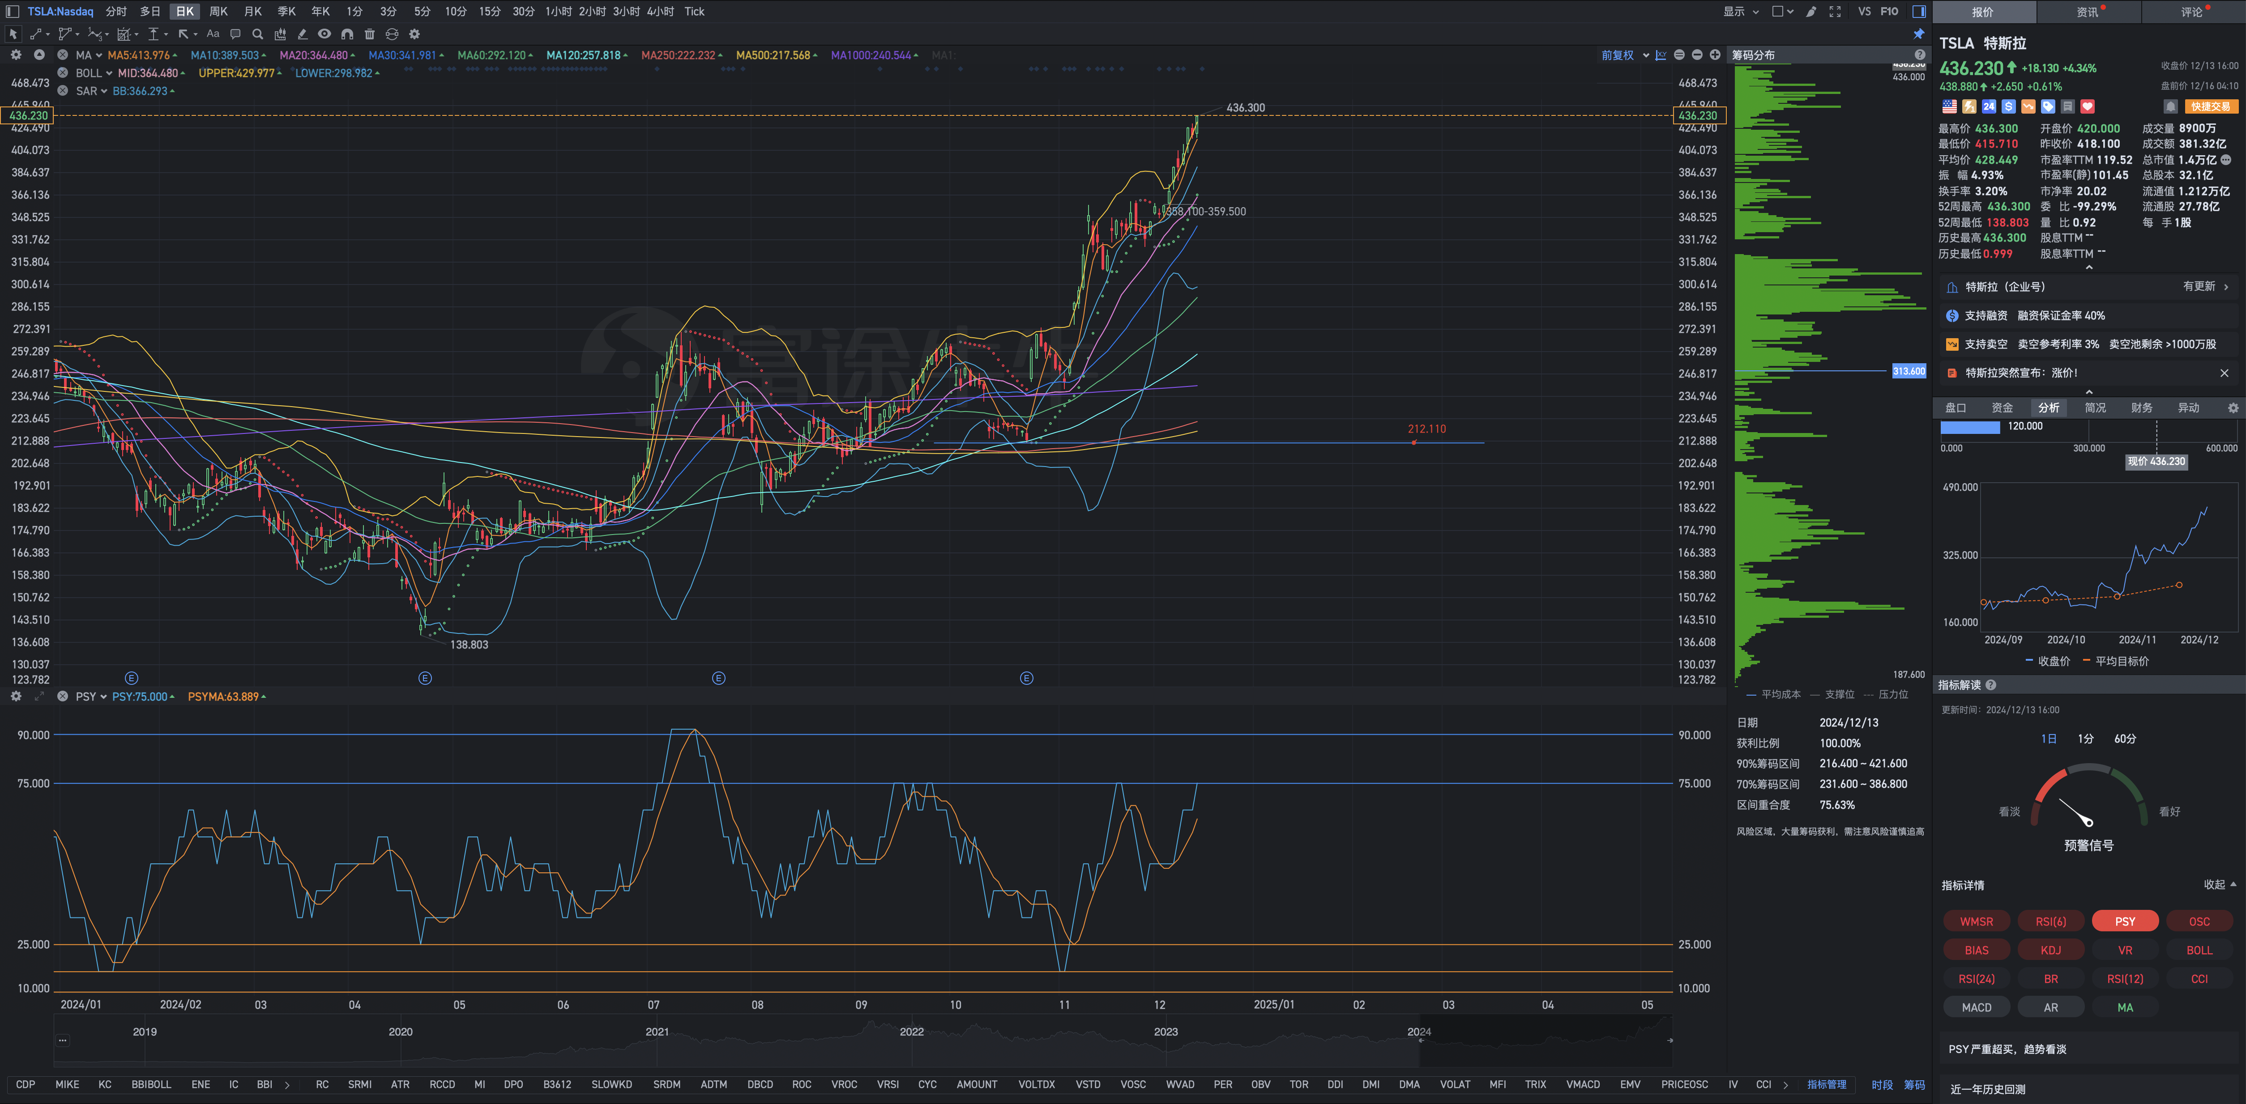Select the line drawing tool
This screenshot has width=2246, height=1104.
point(36,34)
